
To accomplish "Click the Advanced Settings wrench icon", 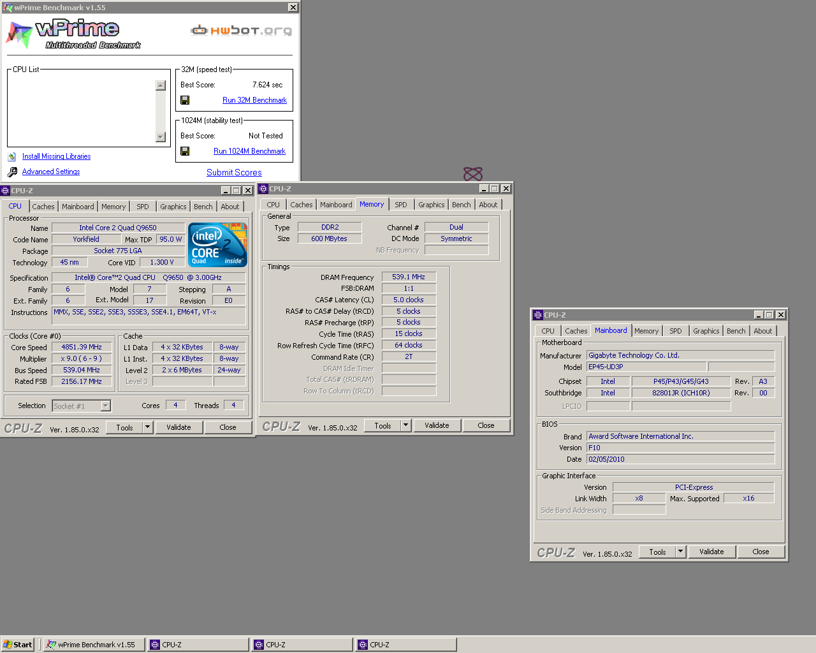I will [x=12, y=172].
